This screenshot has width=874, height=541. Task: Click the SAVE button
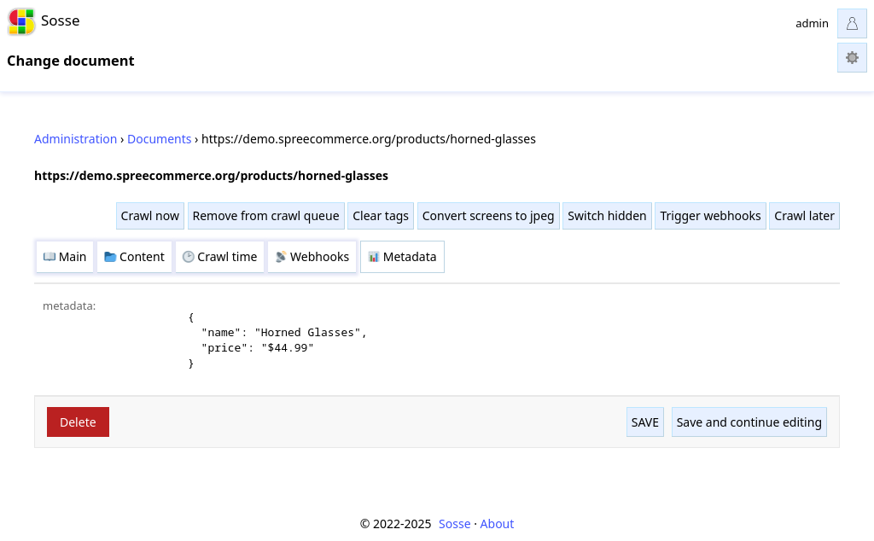coord(645,422)
